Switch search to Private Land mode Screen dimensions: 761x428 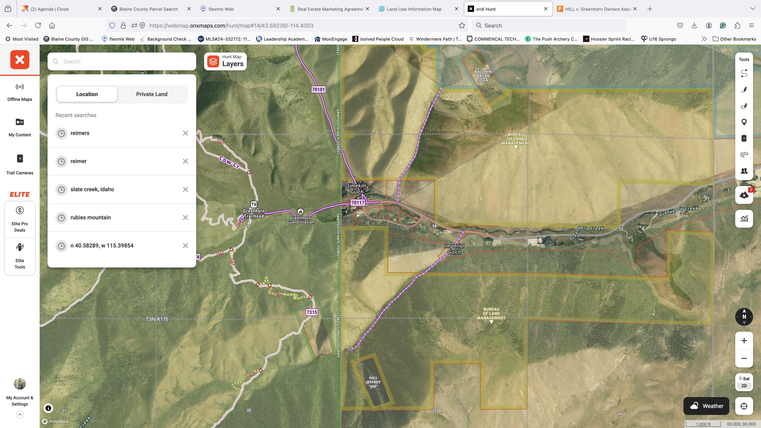coord(151,94)
